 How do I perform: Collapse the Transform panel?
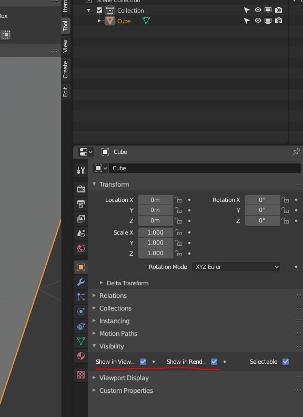pos(94,184)
